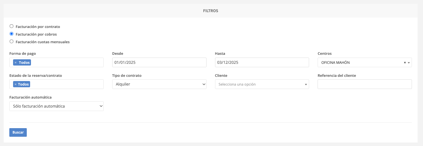Screen dimensions: 423x146
Task: Open Centros dropdown arrow
Action: (409, 63)
